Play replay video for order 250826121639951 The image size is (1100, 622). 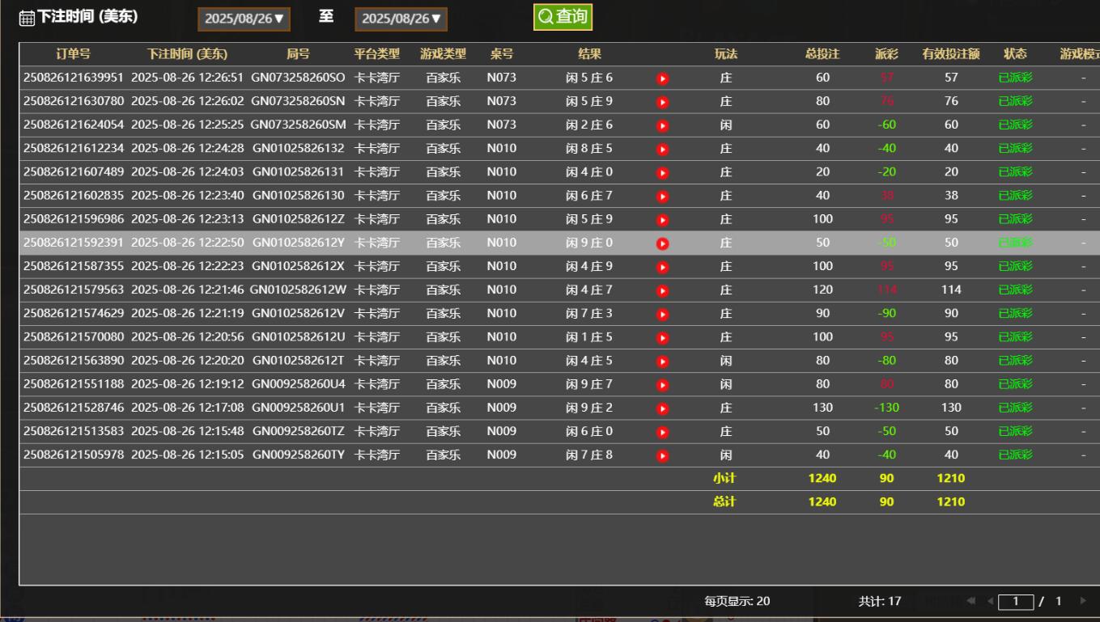(x=662, y=78)
